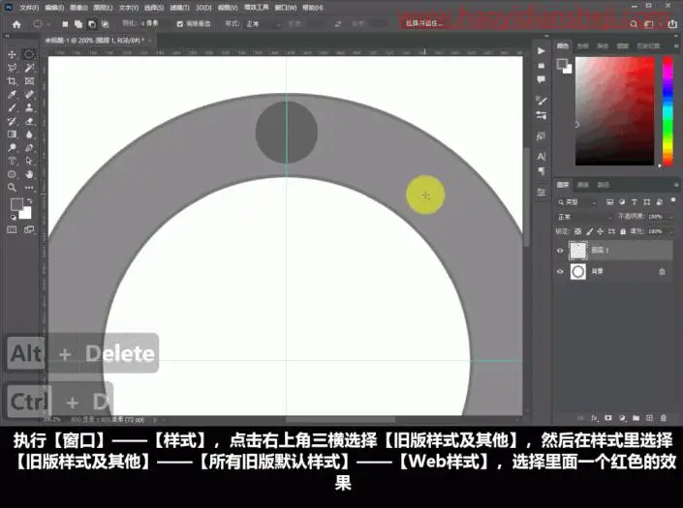
Task: Toggle the pixel layer filter icon
Action: click(x=609, y=202)
